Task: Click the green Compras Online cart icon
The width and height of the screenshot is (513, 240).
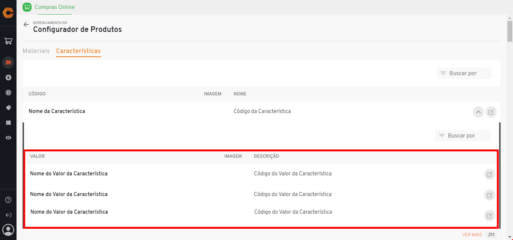Action: [x=27, y=7]
